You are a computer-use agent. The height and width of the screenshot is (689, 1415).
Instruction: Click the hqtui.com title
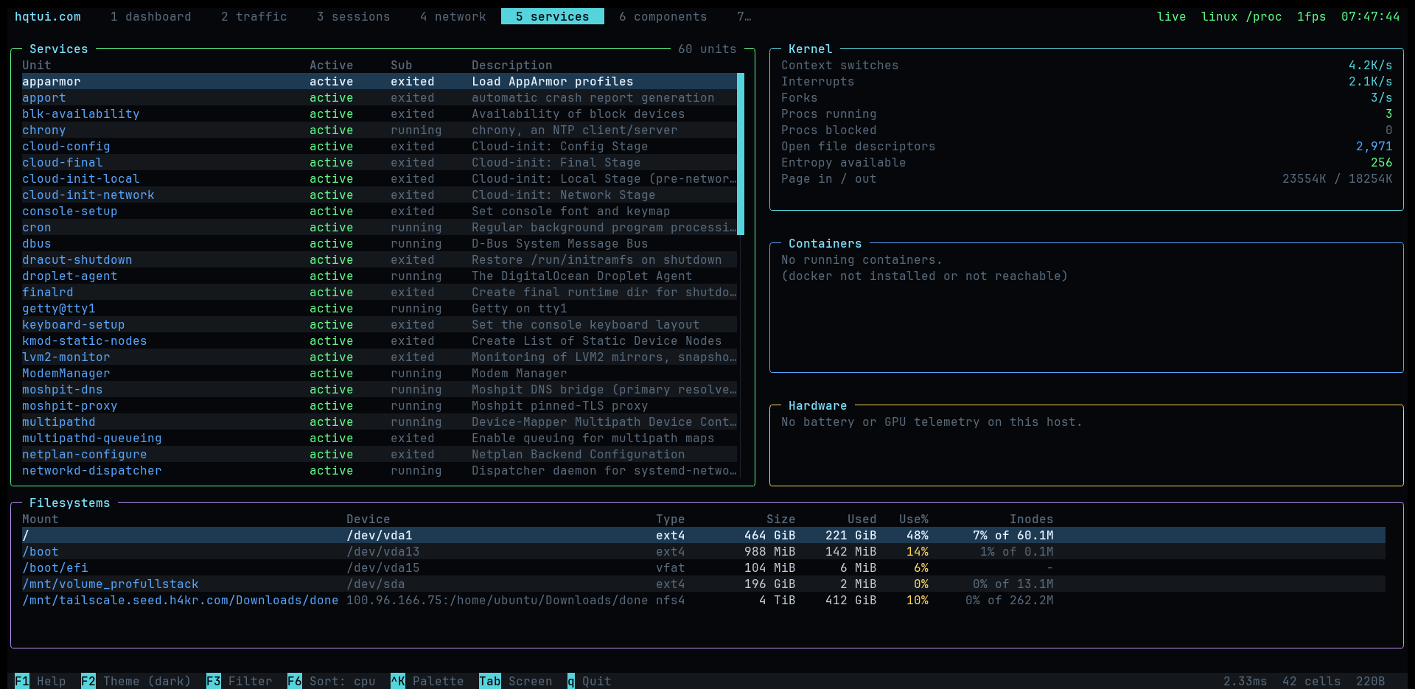tap(48, 16)
